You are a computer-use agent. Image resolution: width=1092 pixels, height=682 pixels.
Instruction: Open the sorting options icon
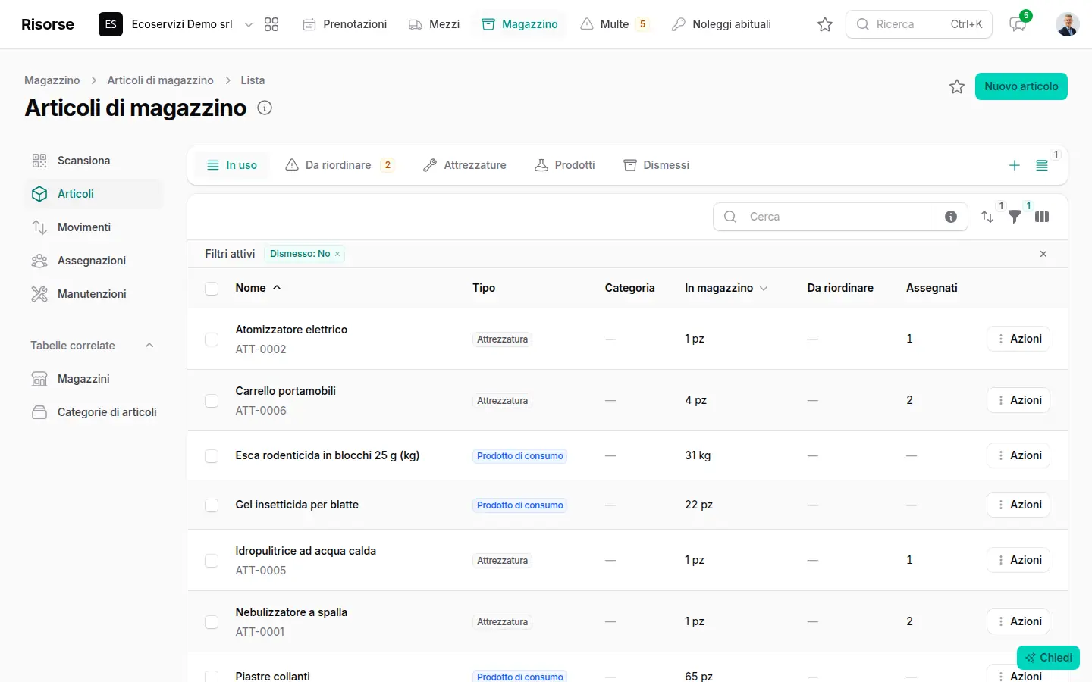[987, 217]
